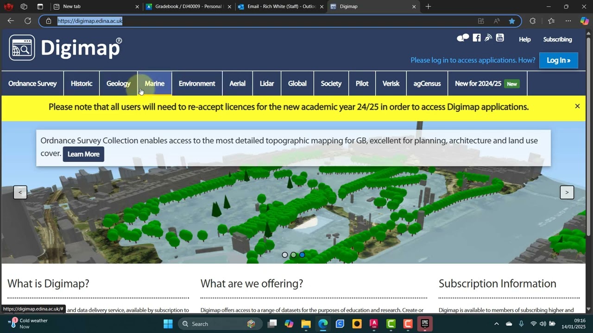Dismiss the yellow licence notice banner
Image resolution: width=593 pixels, height=333 pixels.
click(x=577, y=106)
